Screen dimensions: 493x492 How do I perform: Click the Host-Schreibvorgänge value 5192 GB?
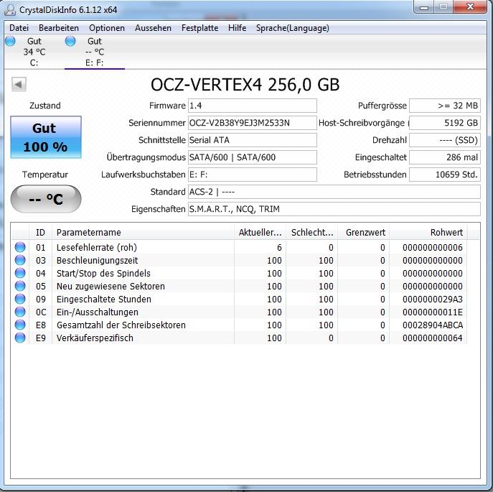tap(445, 123)
